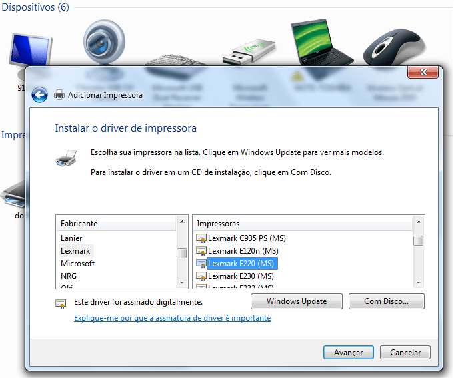The height and width of the screenshot is (378, 454).
Task: Select Lexmark E230 (MS) printer
Action: coord(241,276)
